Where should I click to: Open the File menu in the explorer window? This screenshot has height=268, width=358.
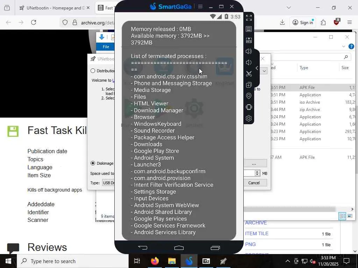pos(106,47)
